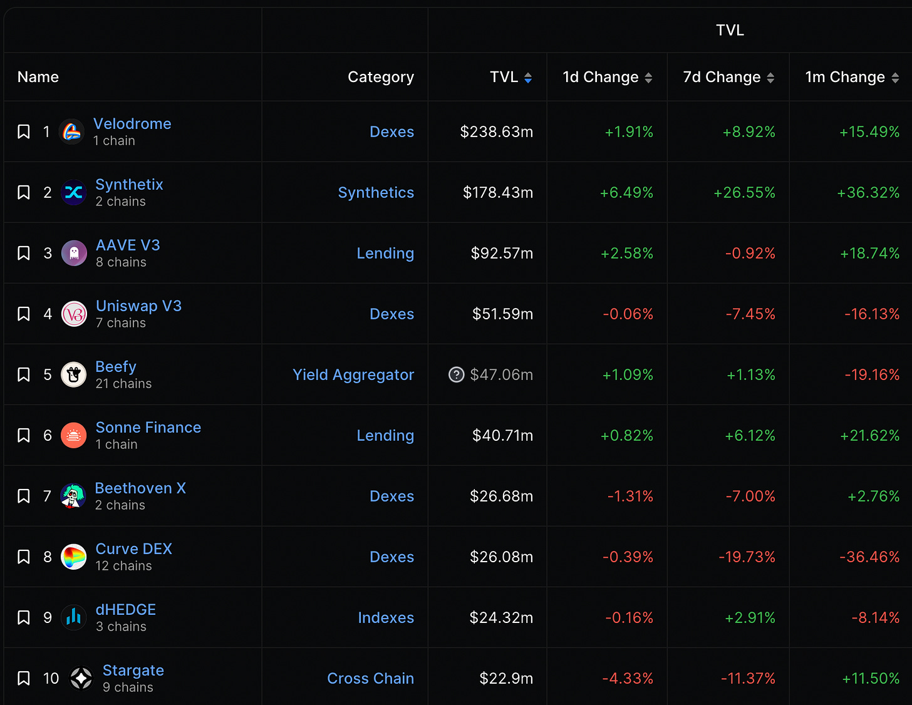Click the dHEDGE bar-chart logo
Screen dimensions: 912x705
(74, 617)
